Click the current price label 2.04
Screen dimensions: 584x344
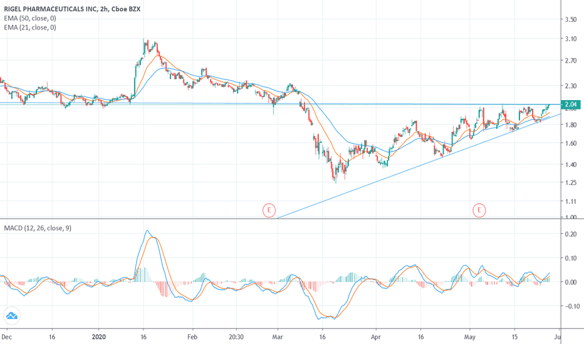(x=571, y=104)
